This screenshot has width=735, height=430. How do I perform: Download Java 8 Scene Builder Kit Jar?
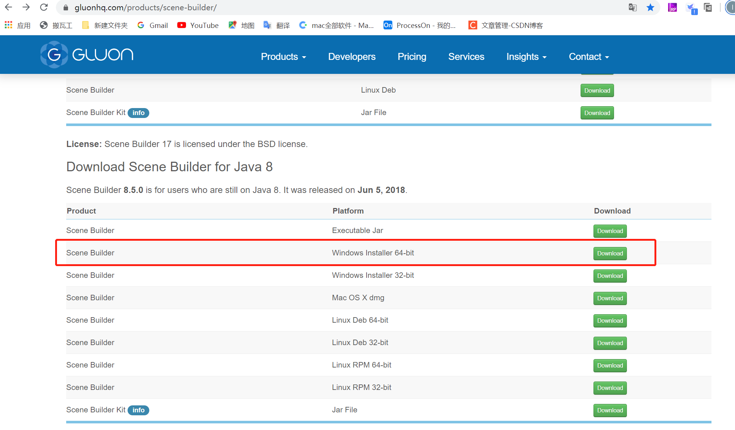click(x=610, y=410)
